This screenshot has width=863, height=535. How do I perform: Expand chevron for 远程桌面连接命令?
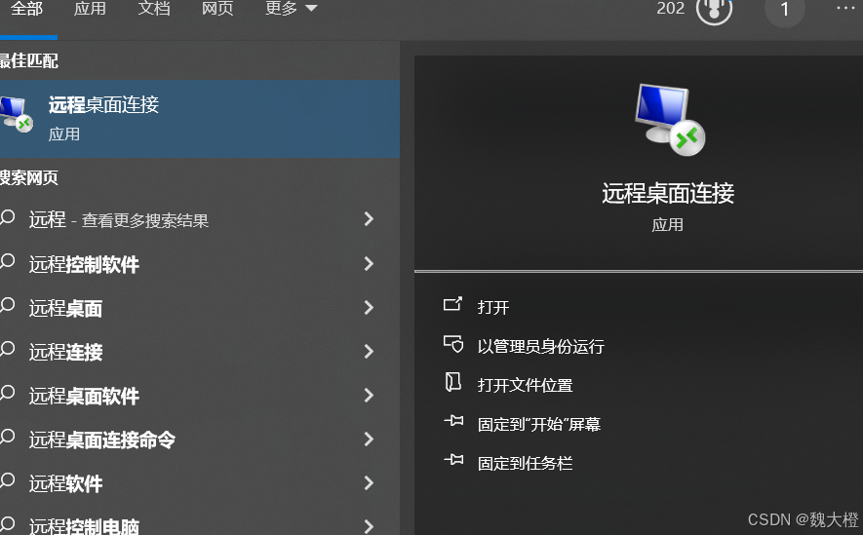click(369, 439)
